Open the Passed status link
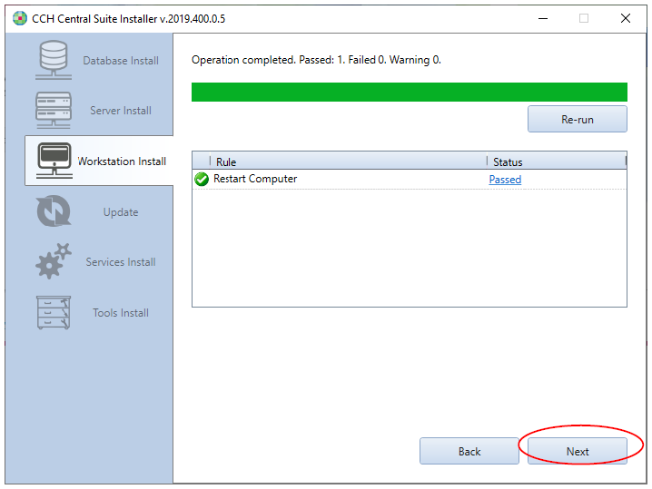The height and width of the screenshot is (489, 652). tap(505, 180)
